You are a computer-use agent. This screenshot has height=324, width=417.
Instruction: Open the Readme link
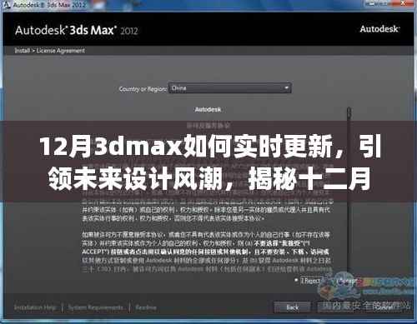coord(146,307)
